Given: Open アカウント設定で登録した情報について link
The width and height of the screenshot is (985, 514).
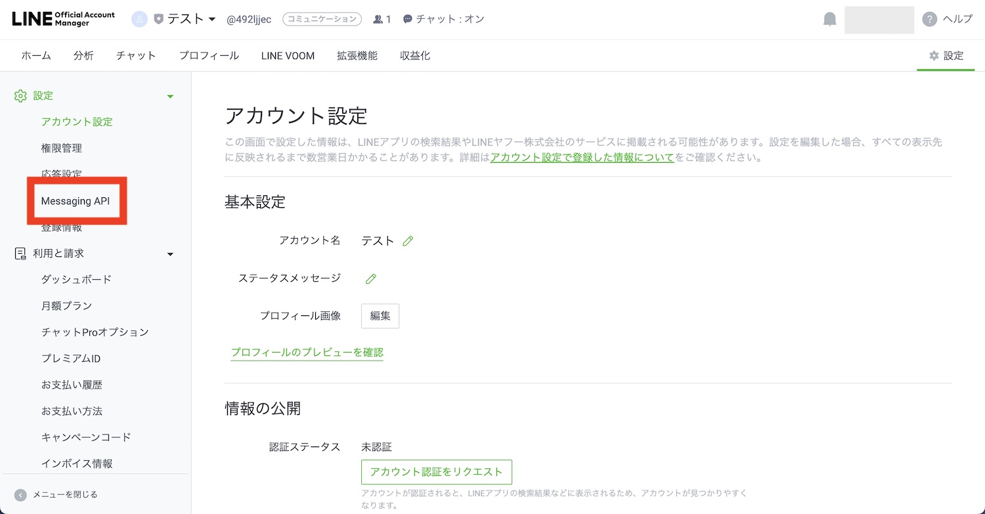Looking at the screenshot, I should point(582,157).
